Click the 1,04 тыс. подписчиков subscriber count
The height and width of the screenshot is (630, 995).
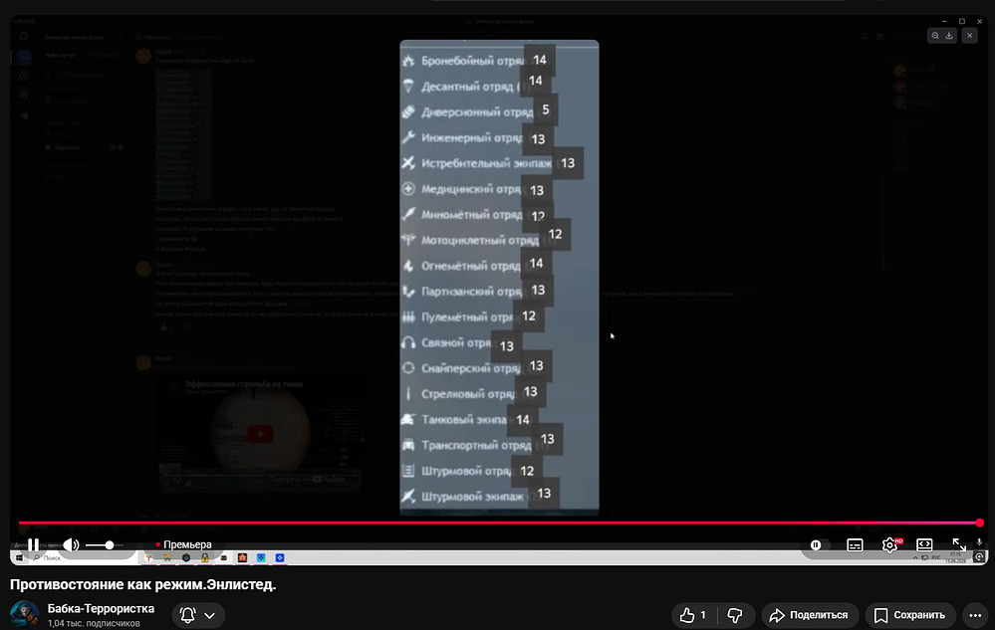94,623
